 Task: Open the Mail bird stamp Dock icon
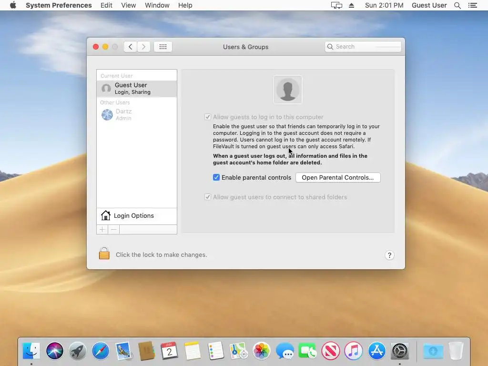[x=123, y=351]
